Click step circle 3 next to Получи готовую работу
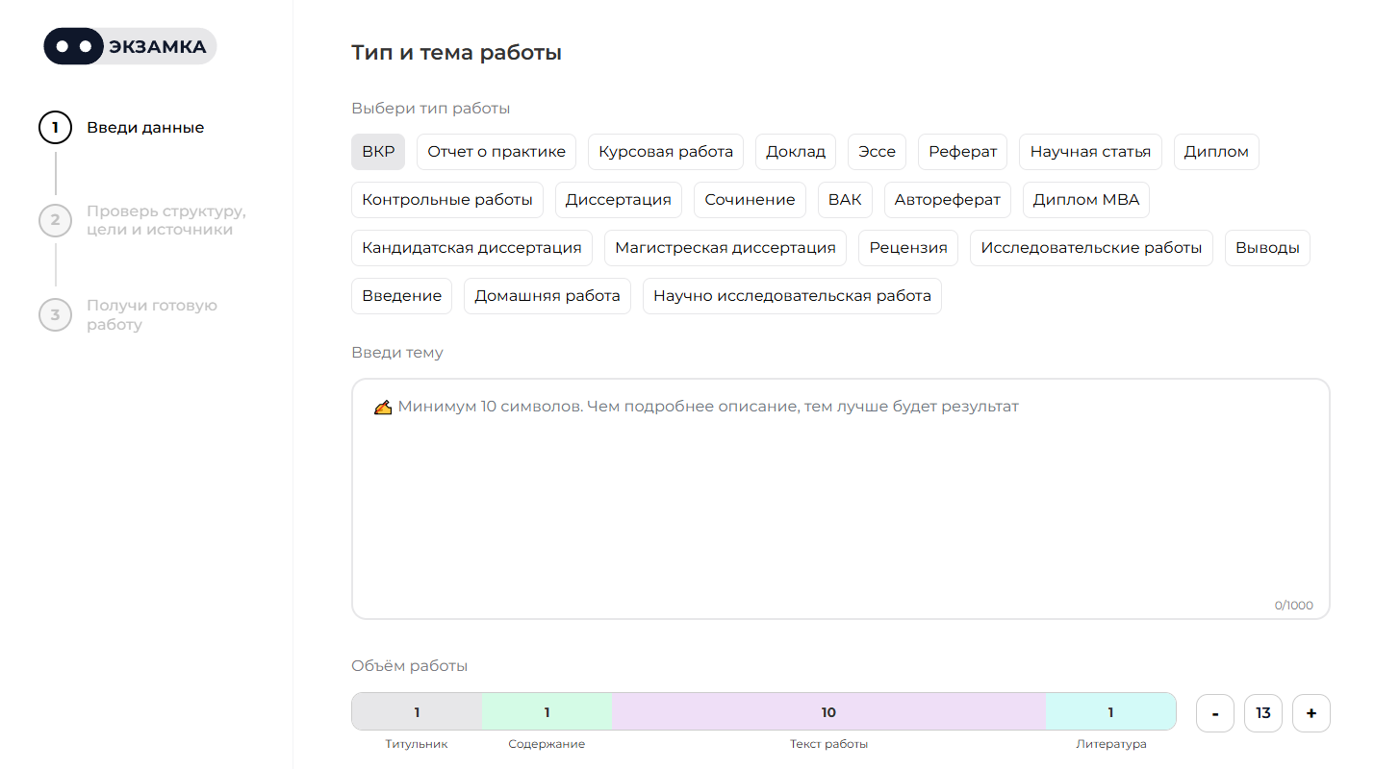The height and width of the screenshot is (769, 1400). click(55, 314)
